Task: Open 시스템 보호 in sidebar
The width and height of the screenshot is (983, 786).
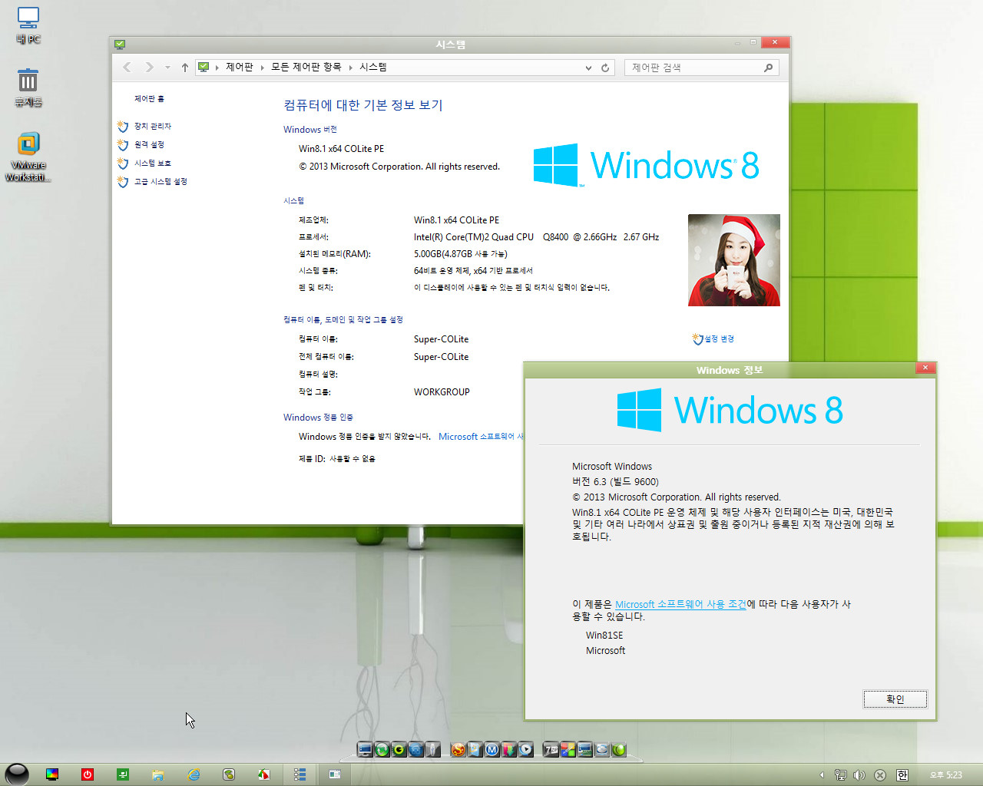Action: pyautogui.click(x=153, y=163)
